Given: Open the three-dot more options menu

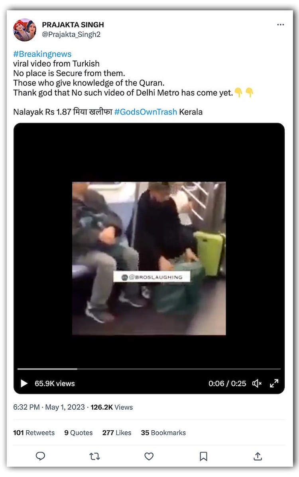Looking at the screenshot, I should tap(281, 25).
